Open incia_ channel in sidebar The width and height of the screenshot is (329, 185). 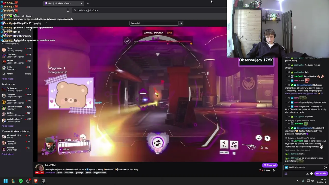click(x=16, y=68)
